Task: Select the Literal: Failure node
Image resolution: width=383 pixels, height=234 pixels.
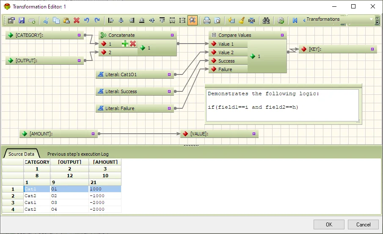Action: [135, 108]
